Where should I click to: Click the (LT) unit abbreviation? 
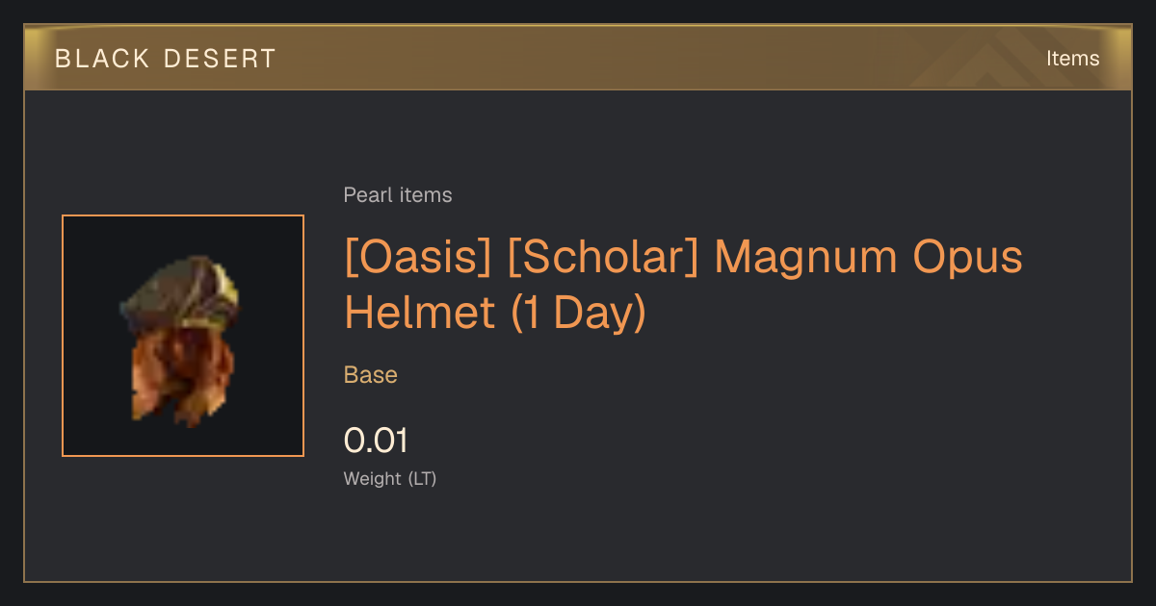[x=423, y=478]
